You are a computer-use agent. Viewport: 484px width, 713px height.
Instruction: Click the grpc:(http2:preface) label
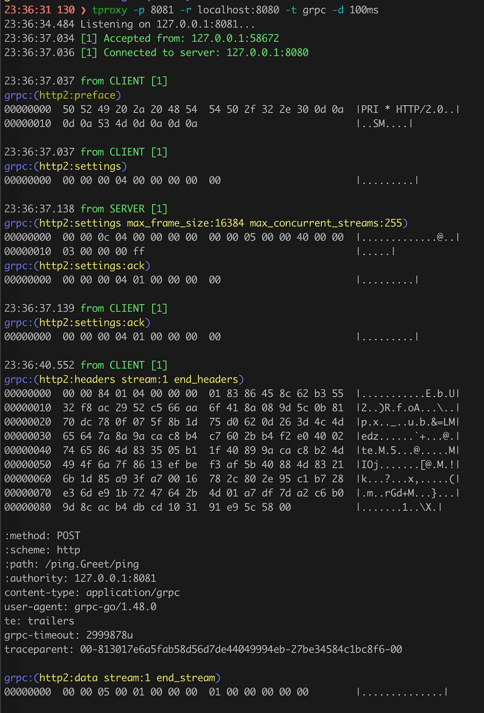click(x=63, y=95)
